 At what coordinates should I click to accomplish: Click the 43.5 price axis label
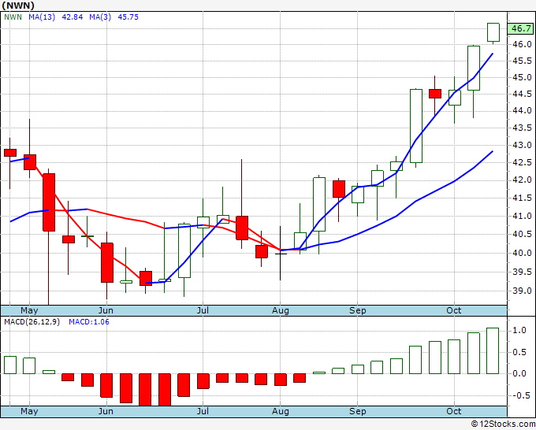(x=522, y=128)
